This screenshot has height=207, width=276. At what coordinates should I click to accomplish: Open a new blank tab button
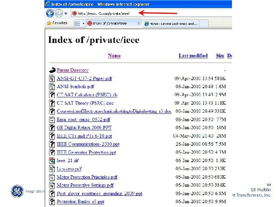coord(204,23)
